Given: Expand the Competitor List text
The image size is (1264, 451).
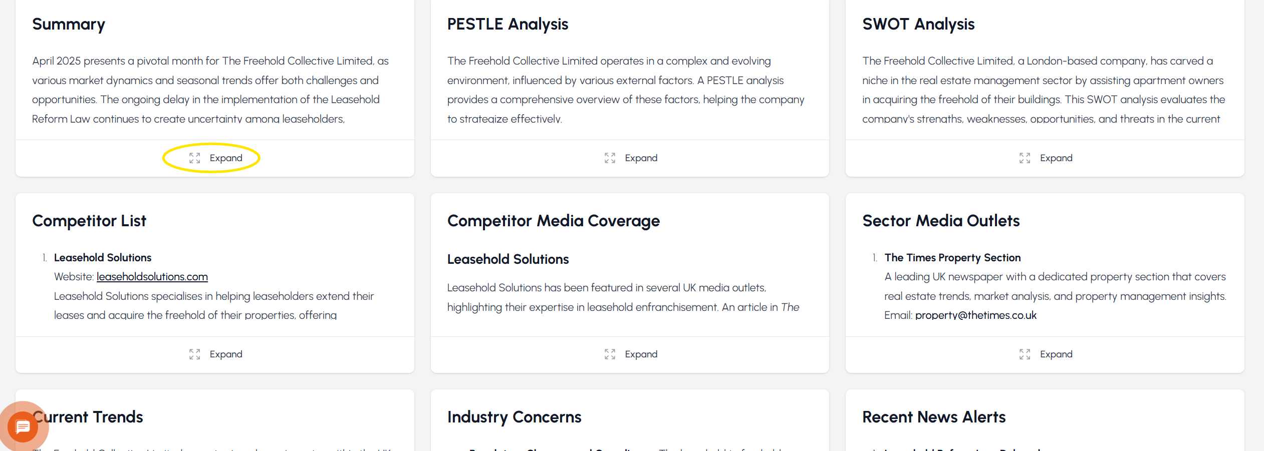Looking at the screenshot, I should click(x=225, y=354).
